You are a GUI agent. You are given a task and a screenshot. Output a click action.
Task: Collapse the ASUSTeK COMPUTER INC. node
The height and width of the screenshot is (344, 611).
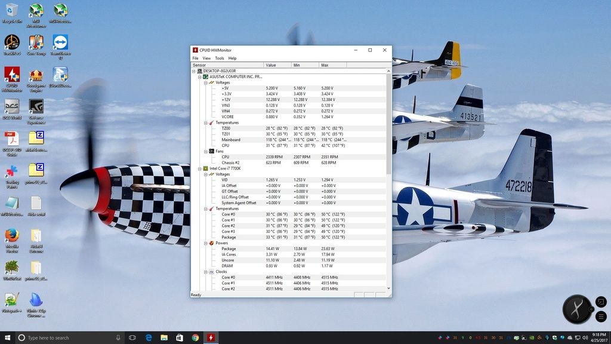[x=199, y=76]
